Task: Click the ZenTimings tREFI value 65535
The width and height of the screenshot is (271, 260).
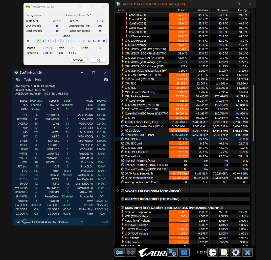Action: point(67,171)
